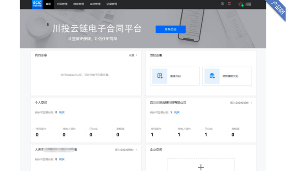Click 购买 in the 四川川投云链科技有限公司 card
The height and width of the screenshot is (171, 286).
point(177,112)
